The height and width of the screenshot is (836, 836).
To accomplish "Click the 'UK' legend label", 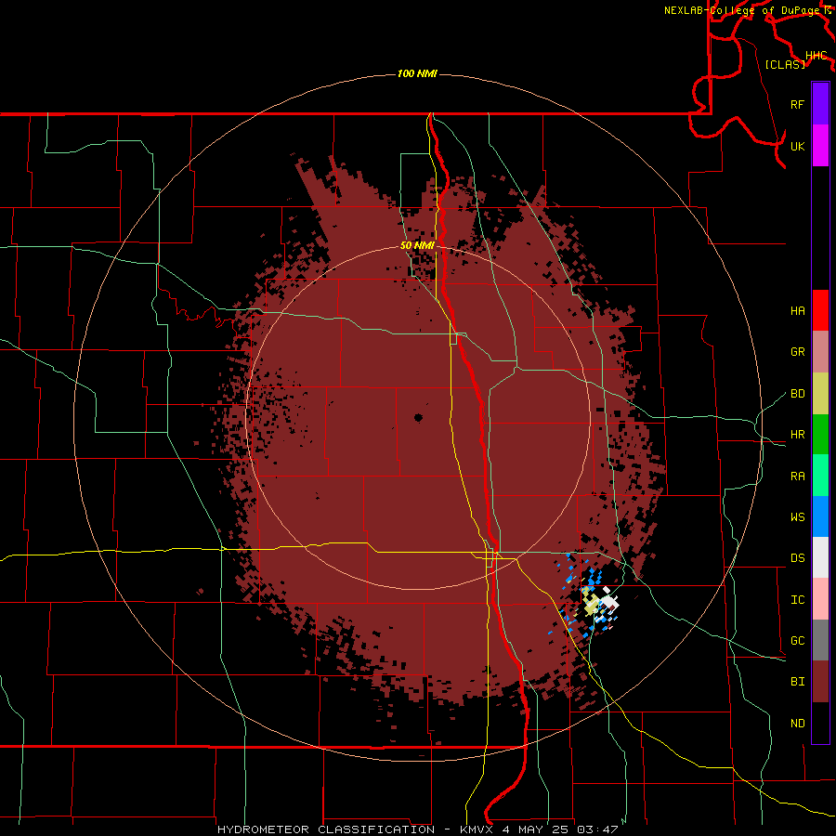I will pyautogui.click(x=797, y=146).
